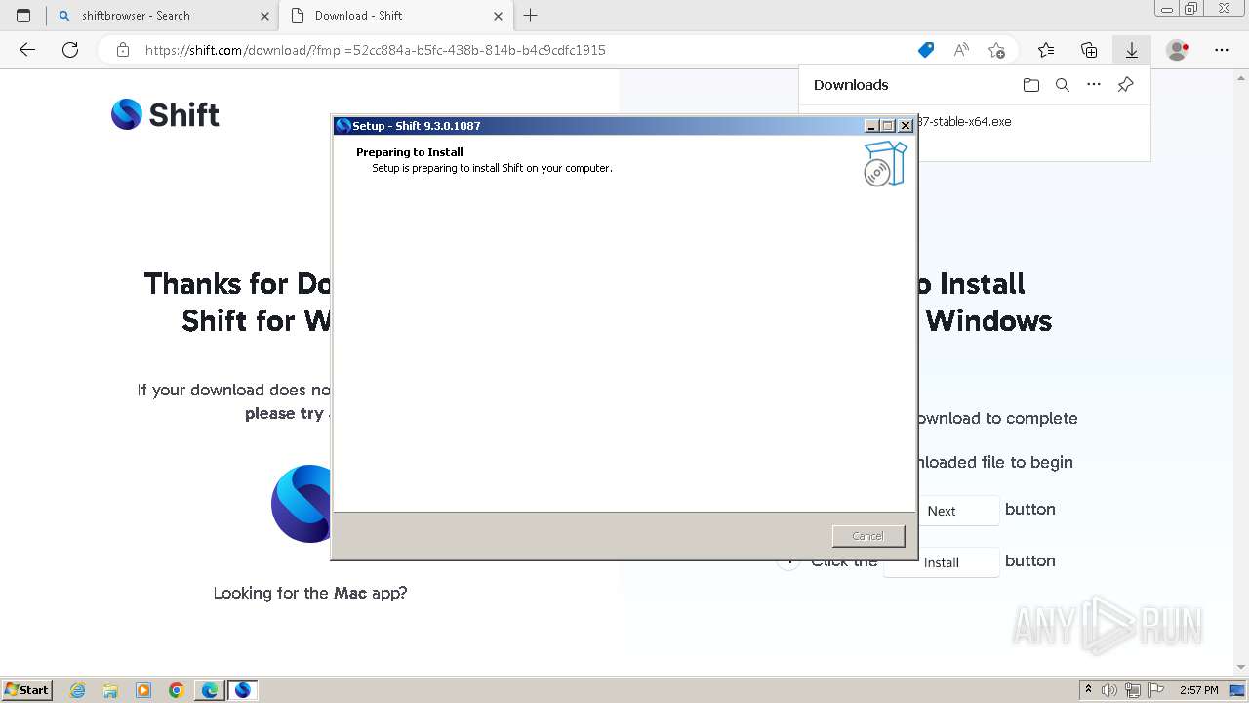Click the Show desktop button
Screen dimensions: 1249x703
pyautogui.click(x=1237, y=690)
